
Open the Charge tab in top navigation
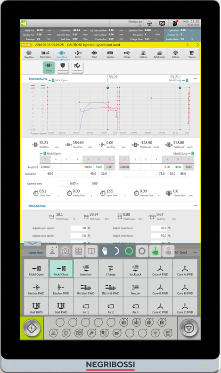pos(127,54)
